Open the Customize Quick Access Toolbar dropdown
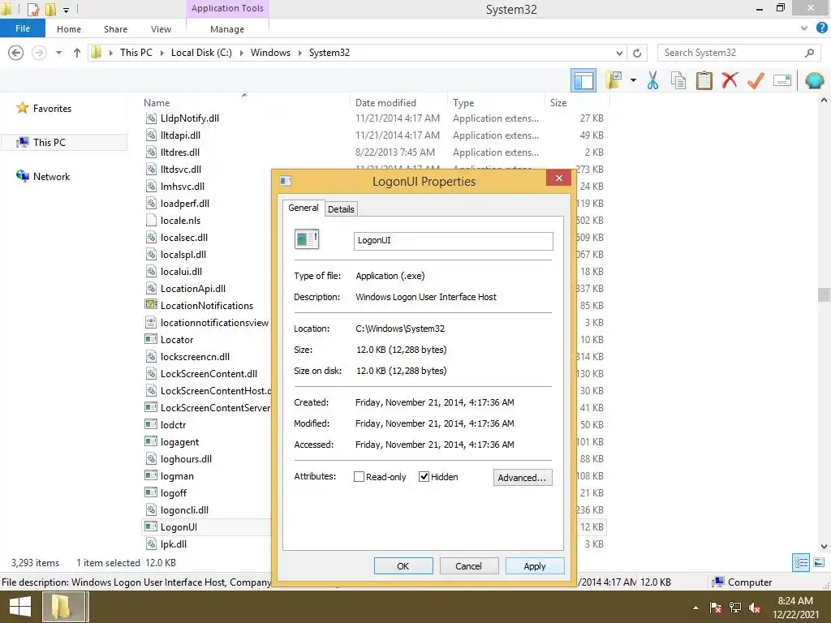831x623 pixels. point(67,10)
